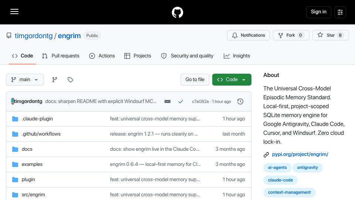
Task: Open 'docs: show engrim live' commit message
Action: 155,149
